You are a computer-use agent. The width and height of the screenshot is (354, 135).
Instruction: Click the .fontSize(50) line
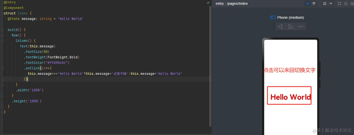tap(37, 52)
